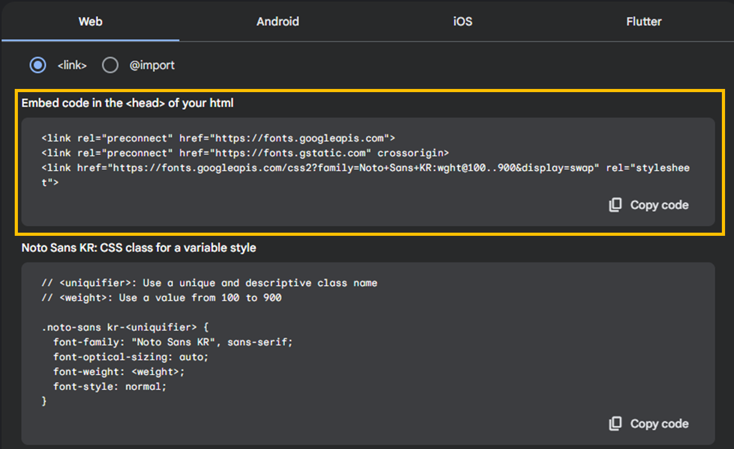Click the "Noto Sans KR: CSS class" heading
This screenshot has width=734, height=449.
138,247
